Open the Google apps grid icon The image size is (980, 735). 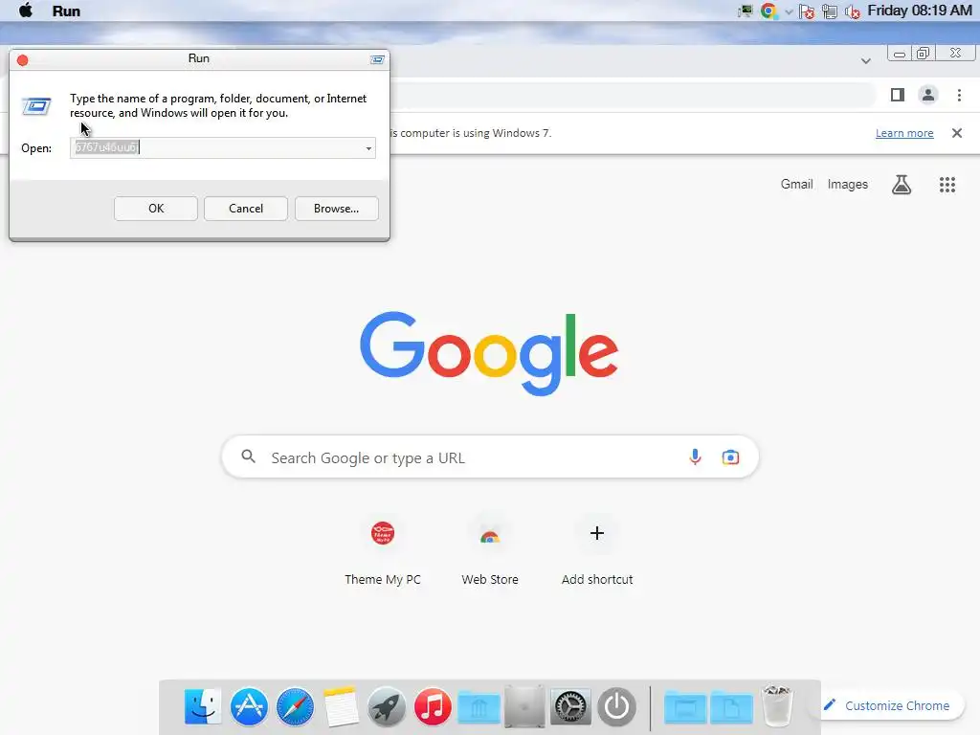(947, 185)
